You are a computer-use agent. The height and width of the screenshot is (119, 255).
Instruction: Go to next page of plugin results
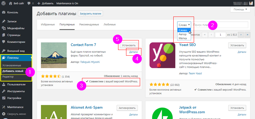tap(241, 35)
